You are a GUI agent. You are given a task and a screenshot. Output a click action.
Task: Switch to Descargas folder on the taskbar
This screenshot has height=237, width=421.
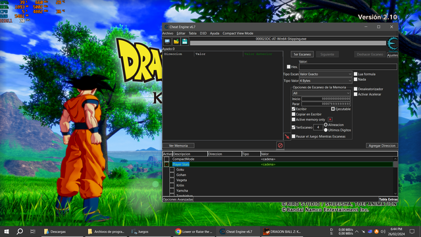pyautogui.click(x=62, y=231)
